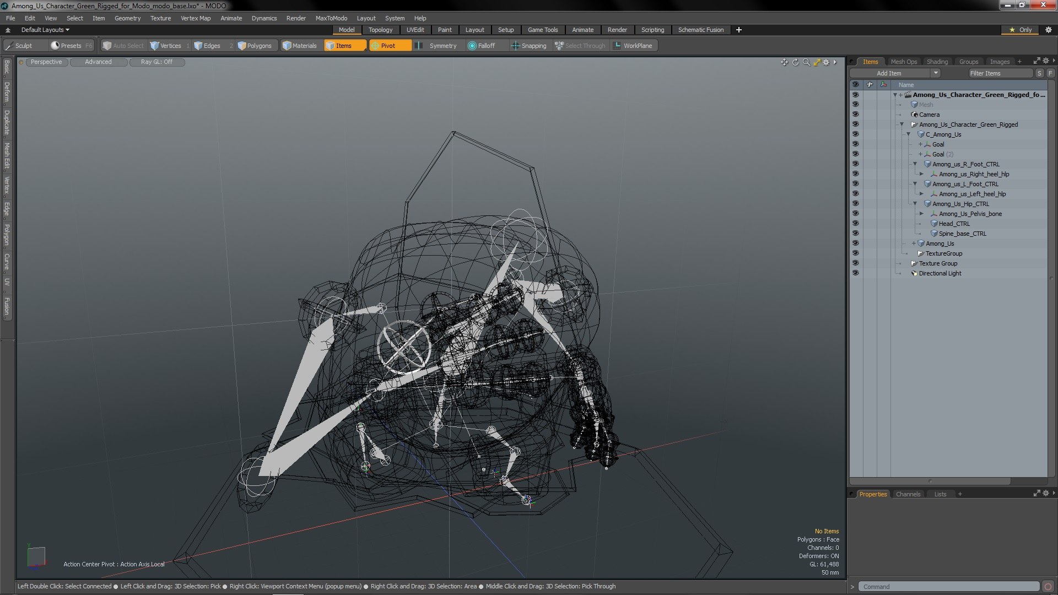Activate Pivot mode
Screen dimensions: 1058x595
(390, 46)
